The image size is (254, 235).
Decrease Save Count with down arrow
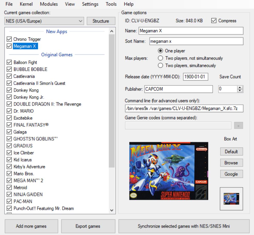pos(240,91)
